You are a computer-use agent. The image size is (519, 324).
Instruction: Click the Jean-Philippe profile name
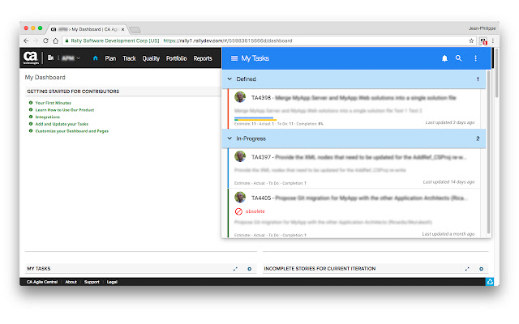pos(482,28)
